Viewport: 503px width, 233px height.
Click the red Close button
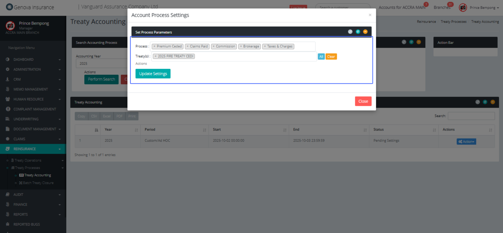363,101
